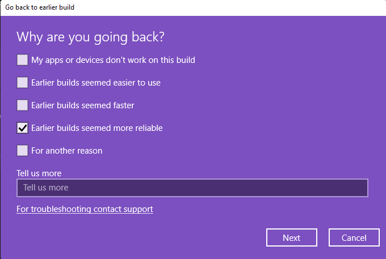The image size is (386, 259).
Task: Uncheck the 'Earlier builds seemed more reliable' checkbox
Action: [x=22, y=128]
